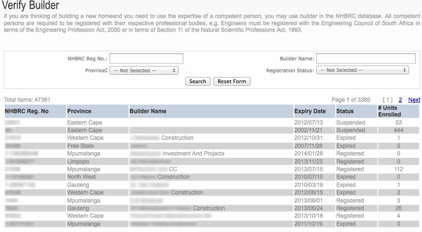This screenshot has width=422, height=232.
Task: Select the Limpopo builder row
Action: [x=212, y=161]
